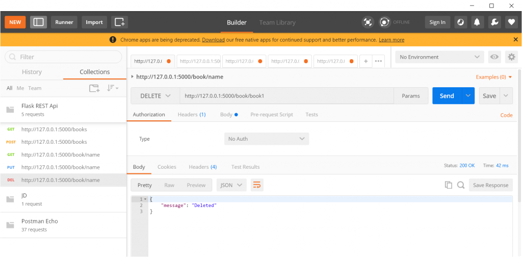522x257 pixels.
Task: Filter collections by Me
Action: point(20,88)
